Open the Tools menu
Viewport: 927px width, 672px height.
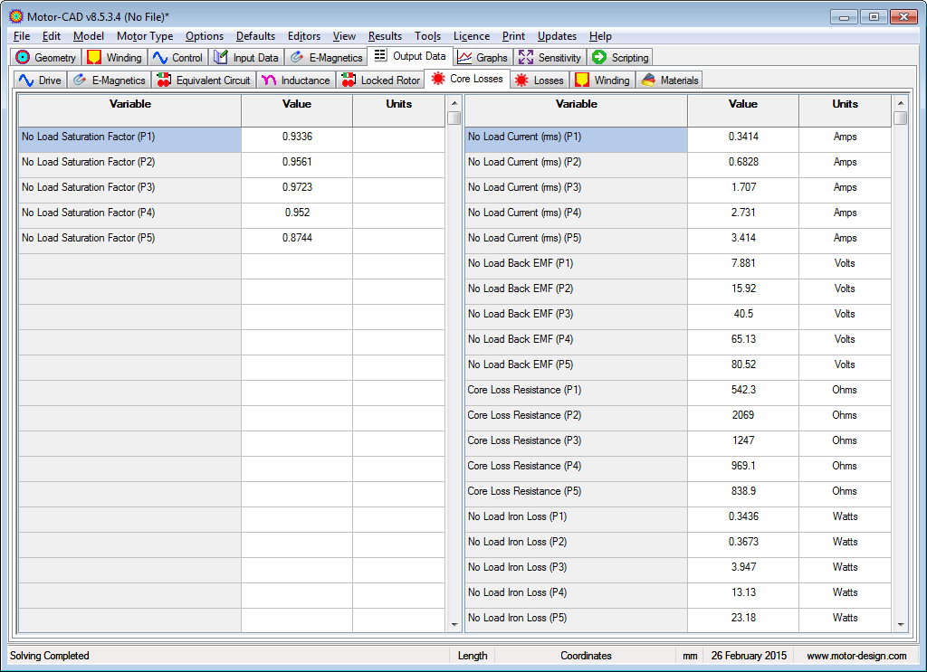click(x=427, y=36)
